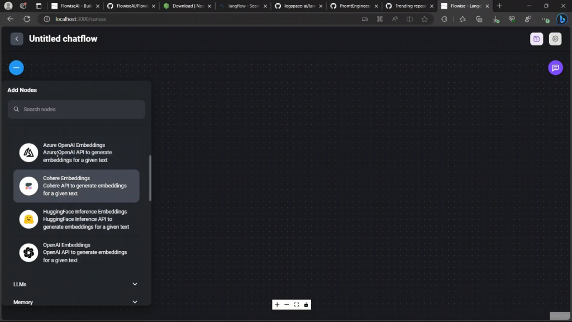The image size is (572, 322).
Task: Switch to the Trending repositories tab
Action: pyautogui.click(x=409, y=6)
